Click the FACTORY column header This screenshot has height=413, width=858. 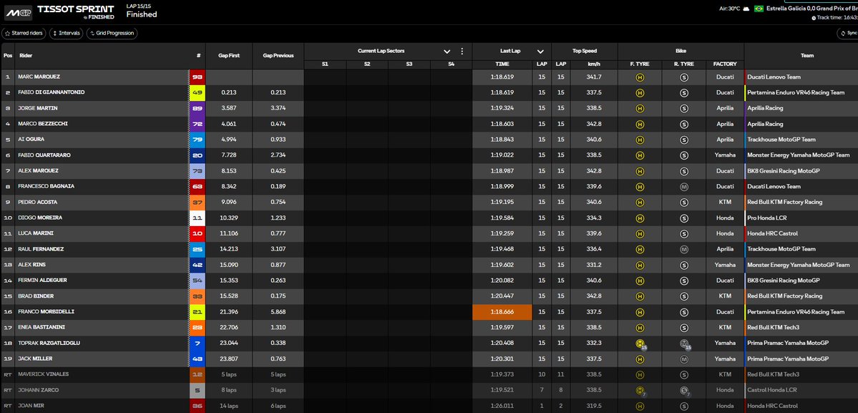(724, 64)
